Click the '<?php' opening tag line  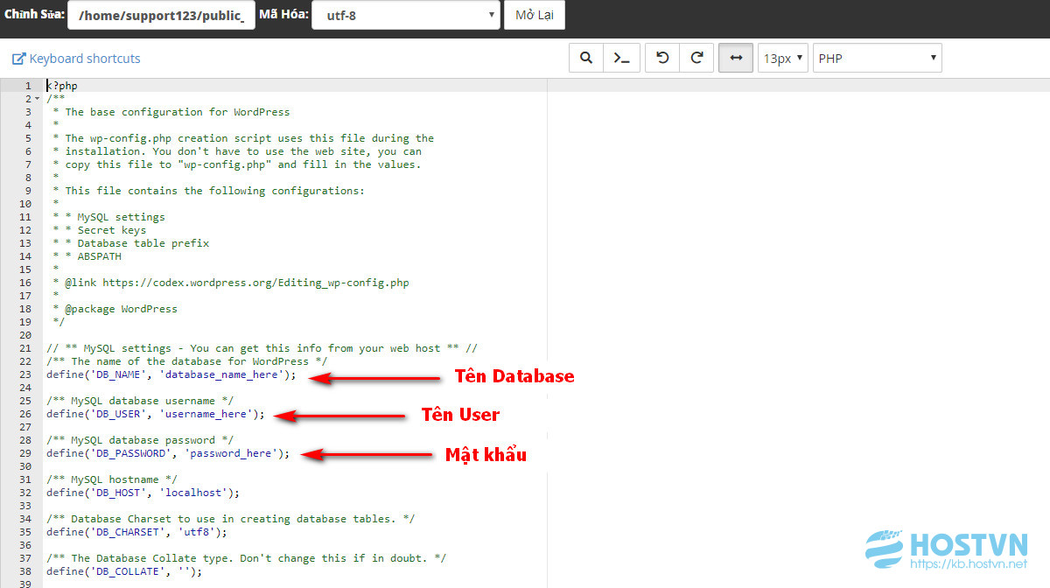tap(62, 86)
